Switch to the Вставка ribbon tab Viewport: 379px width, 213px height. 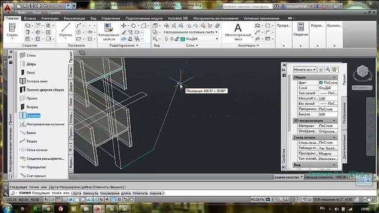click(30, 18)
